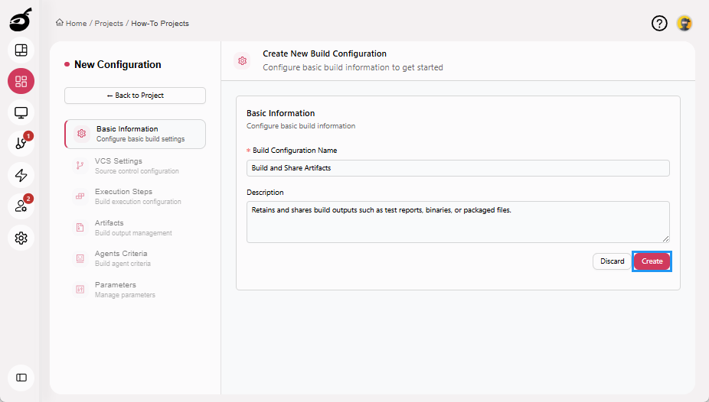
Task: Open the user settings icon with badge 2
Action: point(21,206)
